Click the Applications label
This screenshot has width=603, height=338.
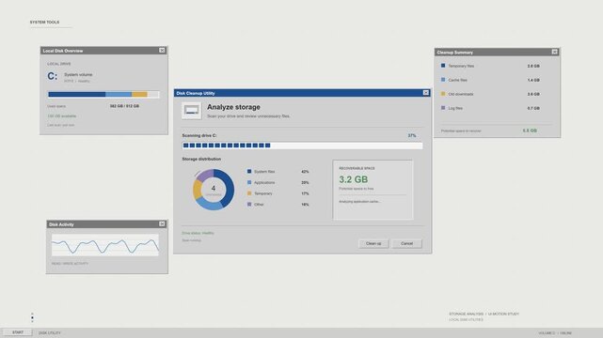pyautogui.click(x=264, y=183)
